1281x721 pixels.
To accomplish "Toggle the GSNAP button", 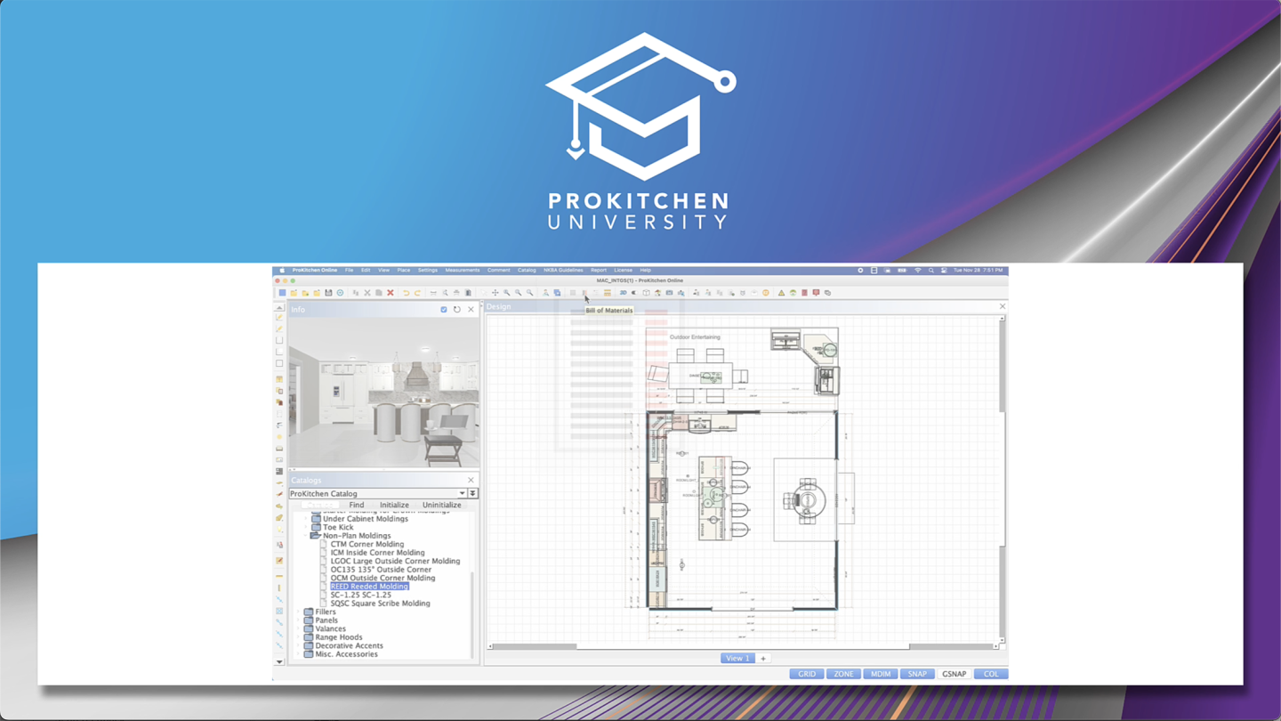I will (954, 674).
